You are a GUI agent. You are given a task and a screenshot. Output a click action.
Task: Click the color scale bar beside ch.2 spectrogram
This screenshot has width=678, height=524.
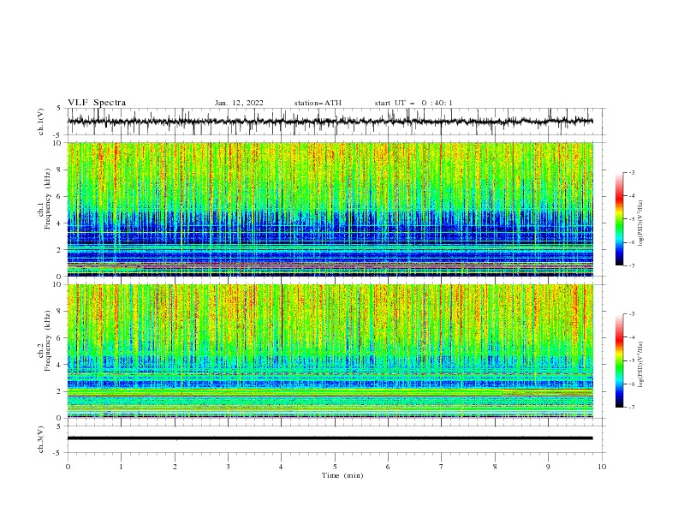619,360
